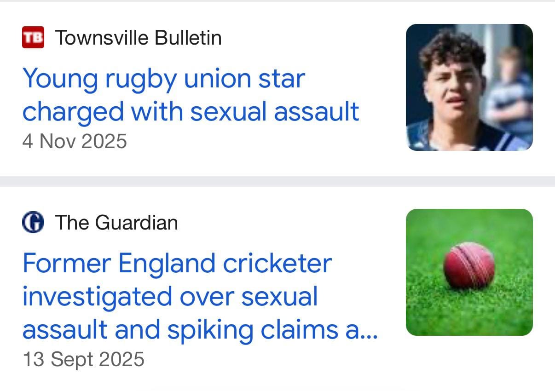The height and width of the screenshot is (391, 555).
Task: Click the "Young rugby union star" headline line
Action: tap(163, 79)
